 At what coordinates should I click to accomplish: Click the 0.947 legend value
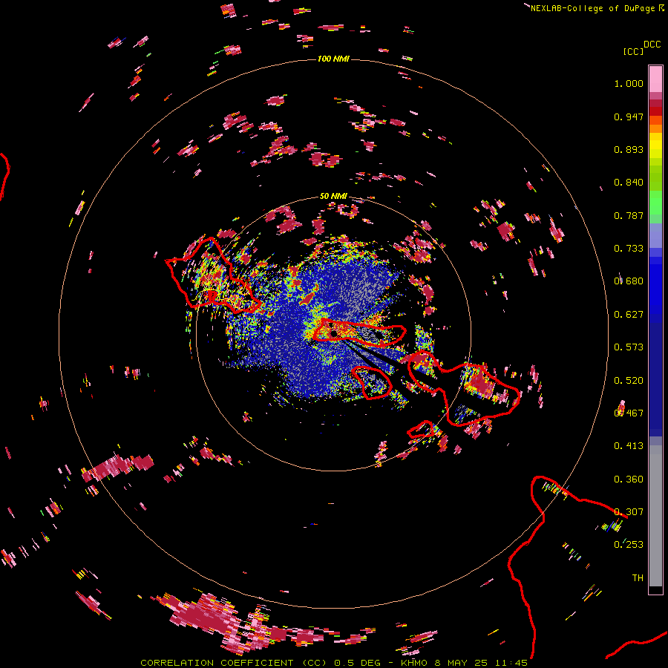pyautogui.click(x=629, y=117)
